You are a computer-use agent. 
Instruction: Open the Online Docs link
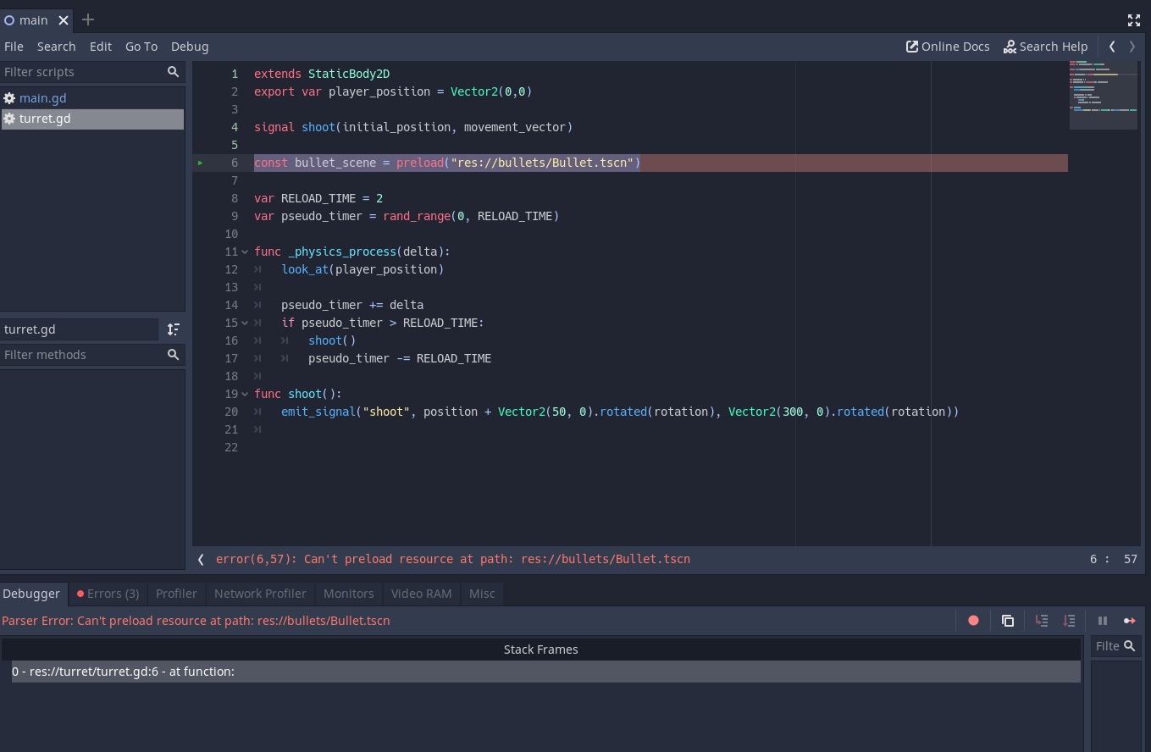tap(947, 47)
